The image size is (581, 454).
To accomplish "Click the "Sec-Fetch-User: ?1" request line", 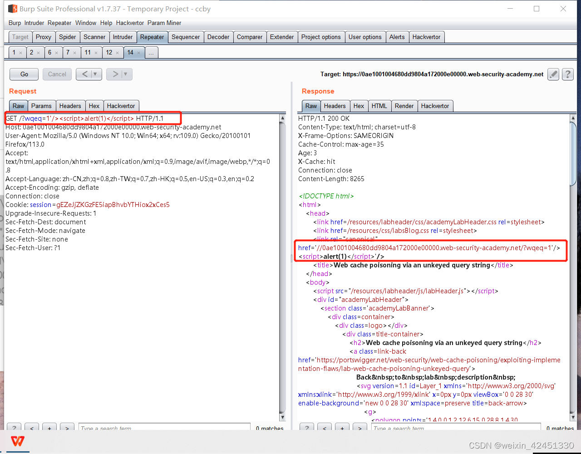I will (x=33, y=248).
